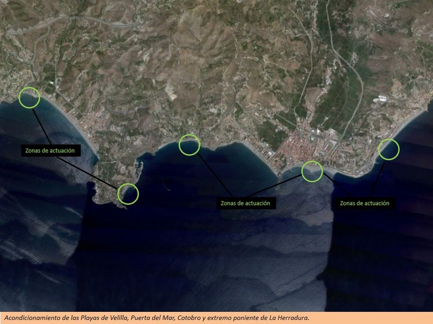433x324 pixels.
Task: Click the white greenhouse structures at upper right
Action: click(382, 99)
